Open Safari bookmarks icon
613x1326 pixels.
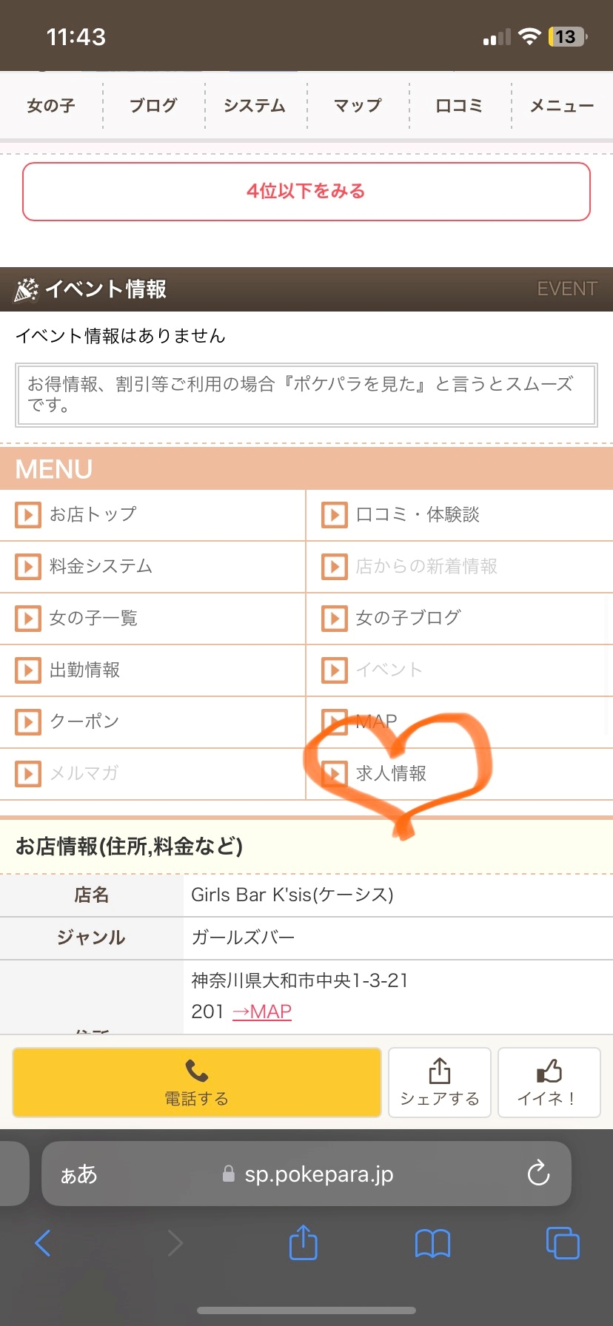pyautogui.click(x=433, y=1243)
